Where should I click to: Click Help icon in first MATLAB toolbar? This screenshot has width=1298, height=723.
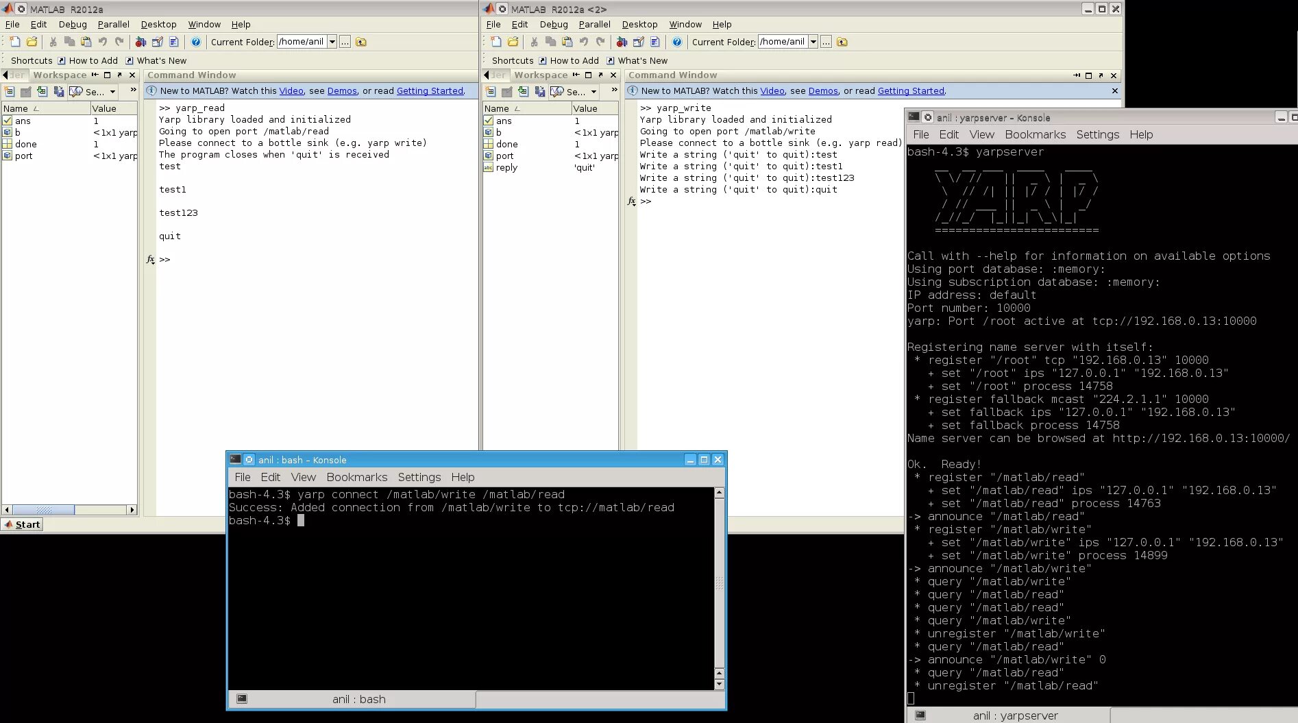click(196, 42)
